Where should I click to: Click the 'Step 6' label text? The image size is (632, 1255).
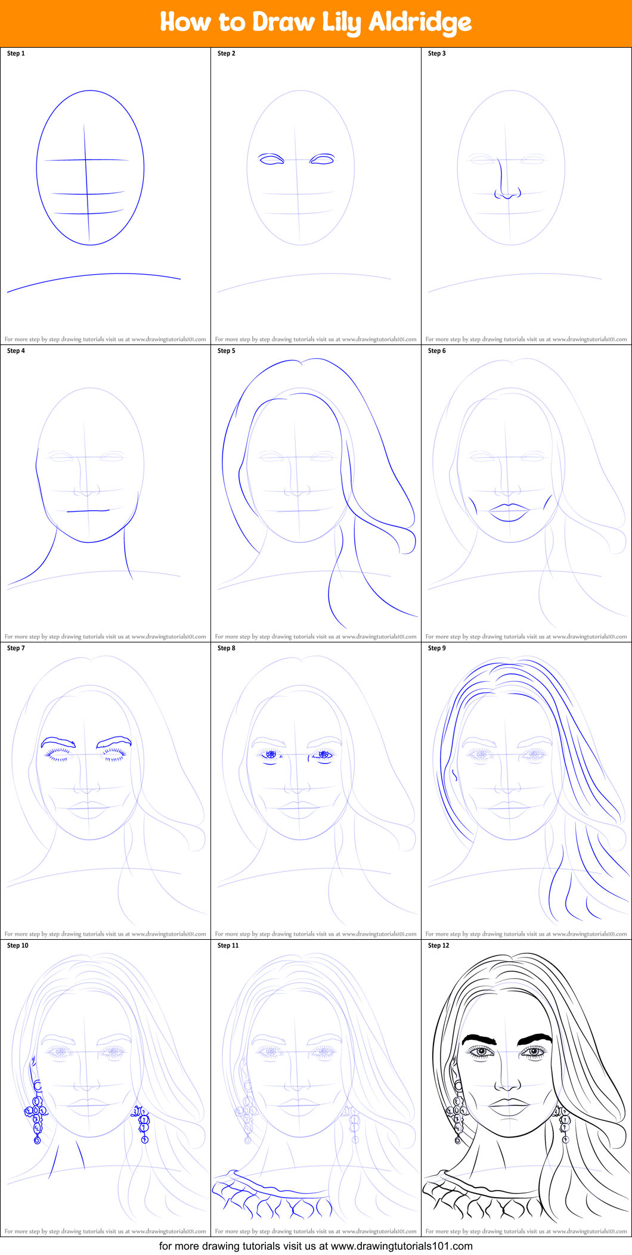click(437, 351)
